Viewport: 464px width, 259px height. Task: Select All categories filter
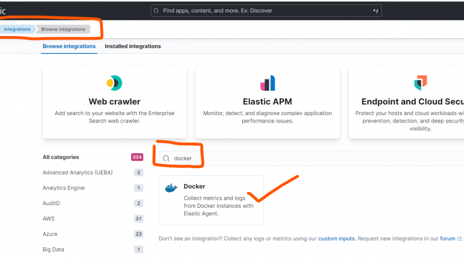click(x=61, y=157)
